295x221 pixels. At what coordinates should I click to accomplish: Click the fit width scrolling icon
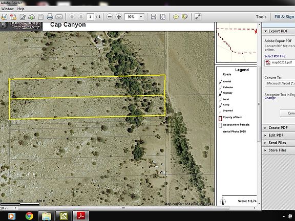pos(154,17)
